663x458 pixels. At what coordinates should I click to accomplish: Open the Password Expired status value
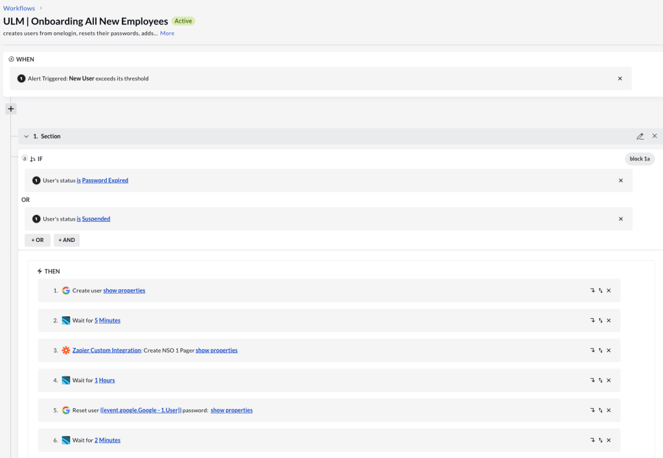tap(105, 180)
